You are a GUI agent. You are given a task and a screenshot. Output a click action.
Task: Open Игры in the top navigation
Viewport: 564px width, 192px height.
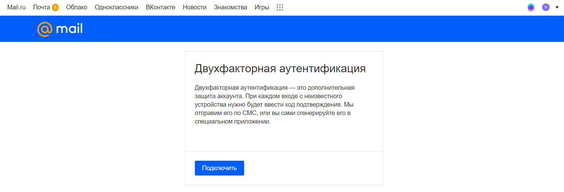coord(262,7)
